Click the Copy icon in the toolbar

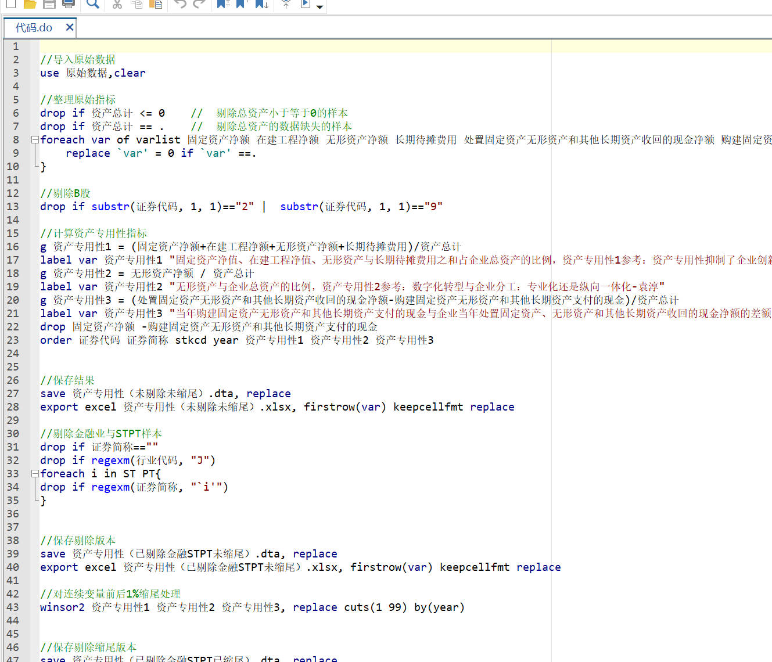137,4
